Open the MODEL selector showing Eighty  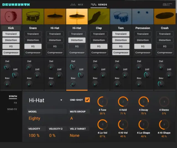pos(34,118)
